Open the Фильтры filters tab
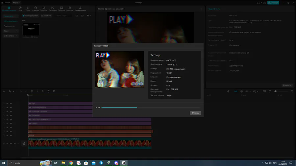Screen dimensions: 296x166 click(x=70, y=8)
